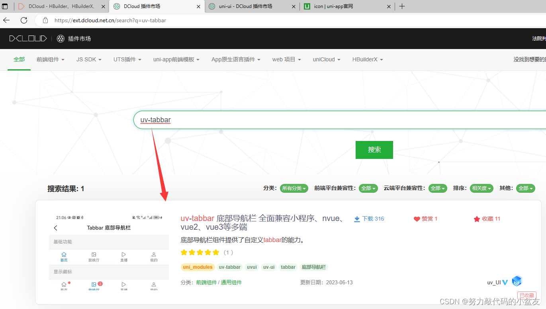Screen dimensions: 546x309
Task: Click the uv-ui tag
Action: [269, 267]
